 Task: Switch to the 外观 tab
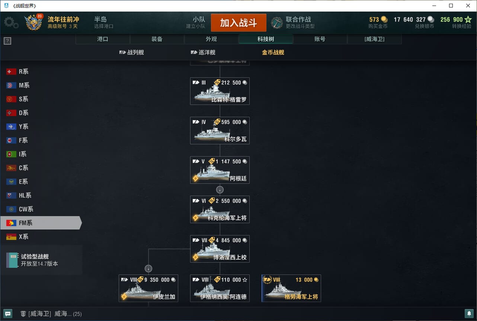tap(211, 39)
